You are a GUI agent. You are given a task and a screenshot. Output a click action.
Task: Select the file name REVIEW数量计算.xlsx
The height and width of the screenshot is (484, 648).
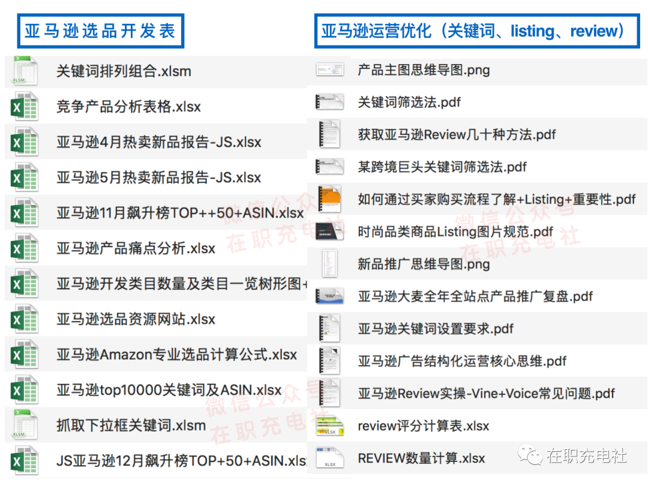point(422,458)
